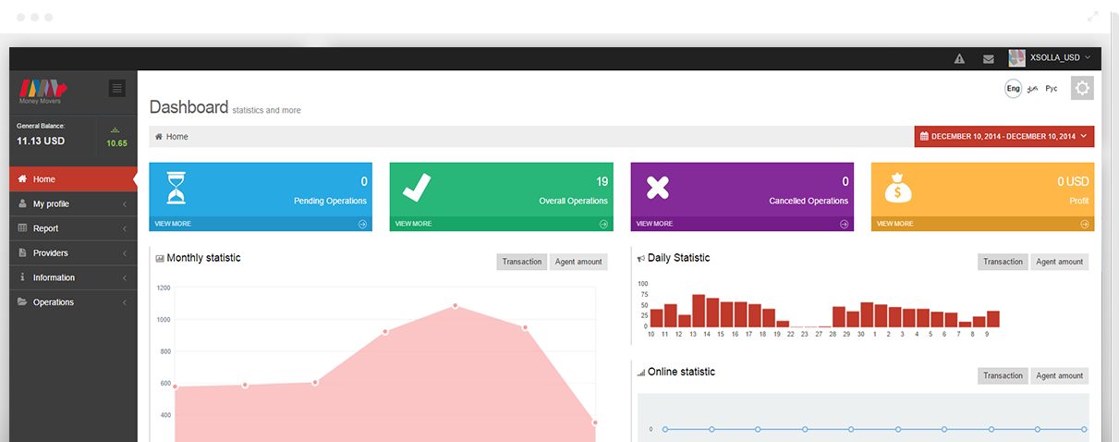Click the Daily Statistic megaphone icon
The width and height of the screenshot is (1119, 442).
pos(641,259)
